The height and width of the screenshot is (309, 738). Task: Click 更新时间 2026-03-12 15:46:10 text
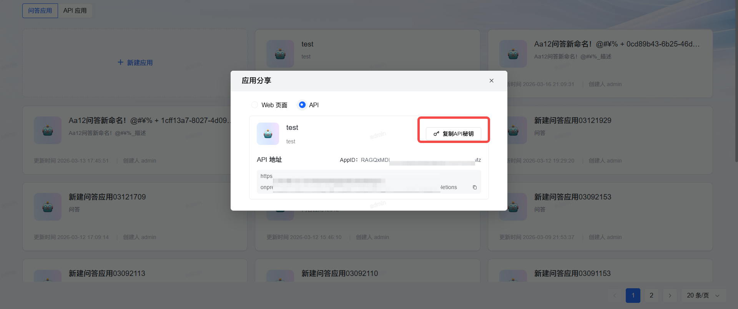click(304, 237)
